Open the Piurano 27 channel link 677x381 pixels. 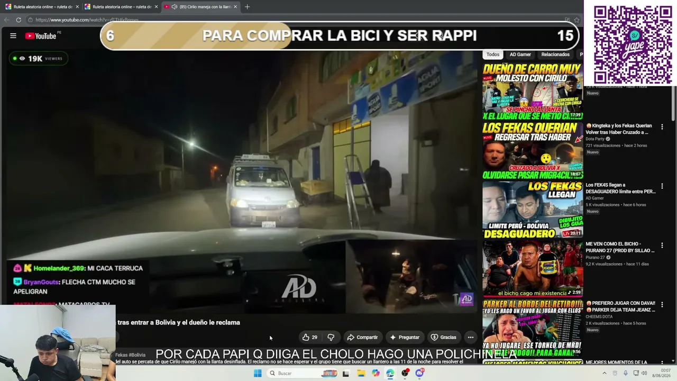tap(596, 258)
